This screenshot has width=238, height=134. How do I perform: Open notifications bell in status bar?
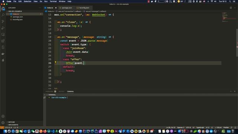click(235, 128)
